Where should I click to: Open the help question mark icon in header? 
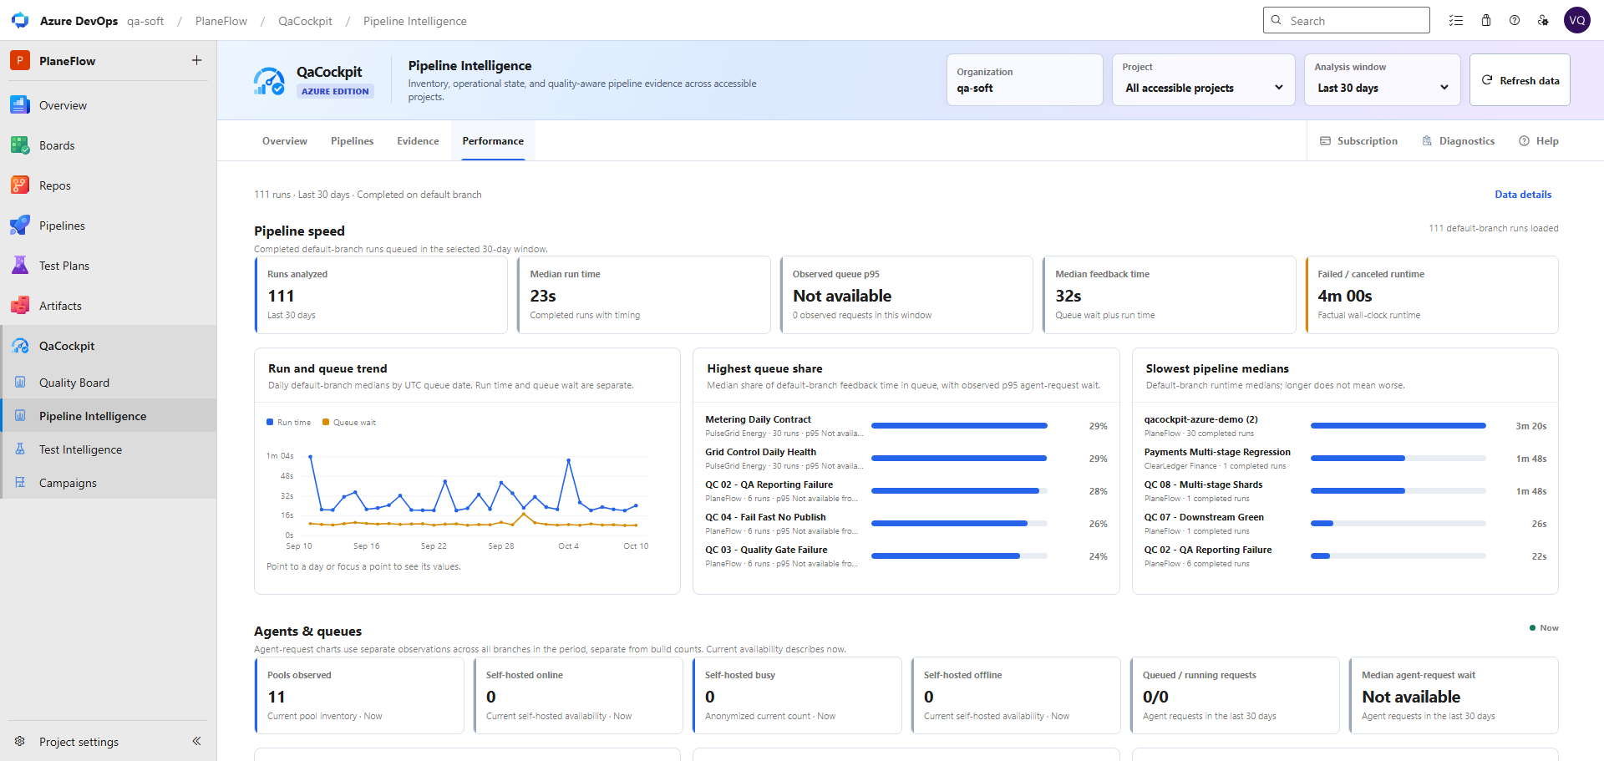(x=1515, y=20)
